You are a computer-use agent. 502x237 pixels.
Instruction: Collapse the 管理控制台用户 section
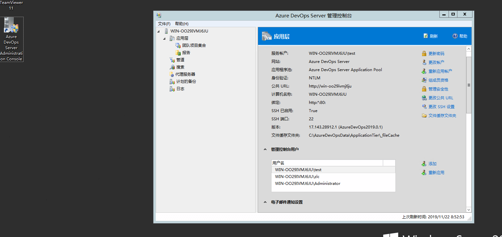click(x=265, y=149)
